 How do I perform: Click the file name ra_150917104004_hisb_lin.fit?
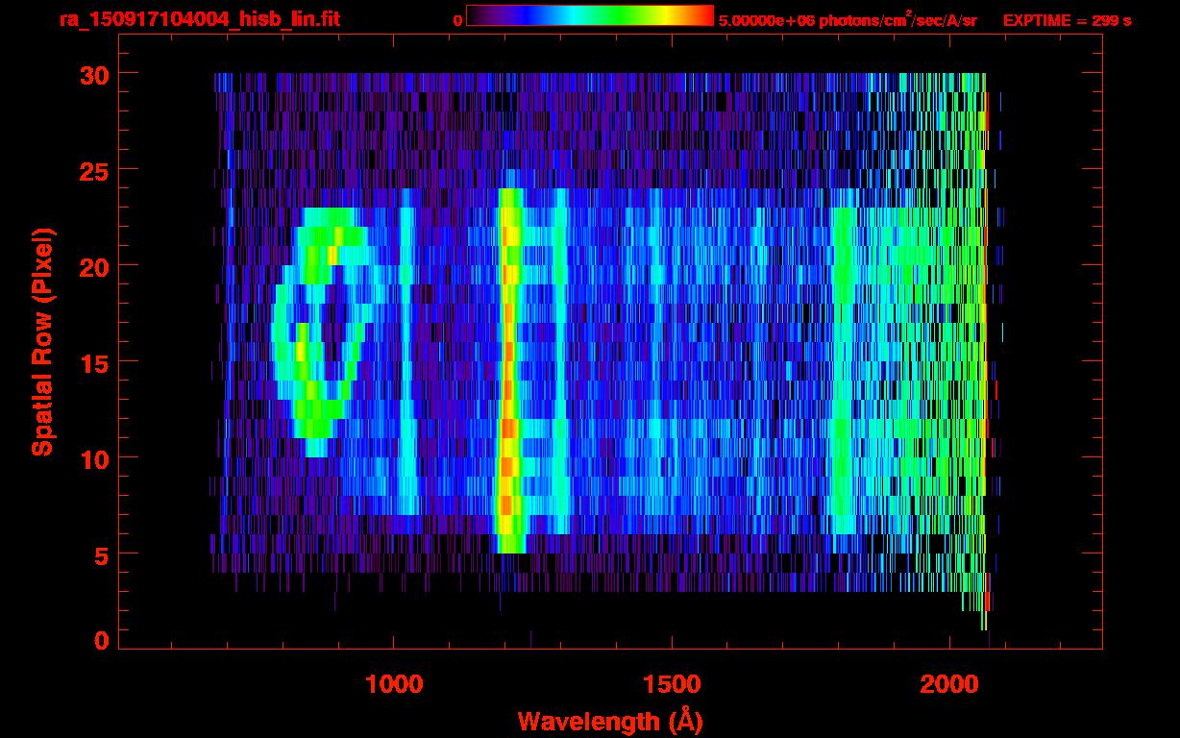(199, 19)
